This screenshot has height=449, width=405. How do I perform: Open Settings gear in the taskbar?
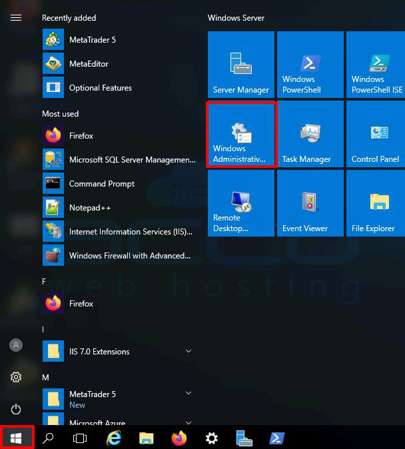click(x=212, y=438)
